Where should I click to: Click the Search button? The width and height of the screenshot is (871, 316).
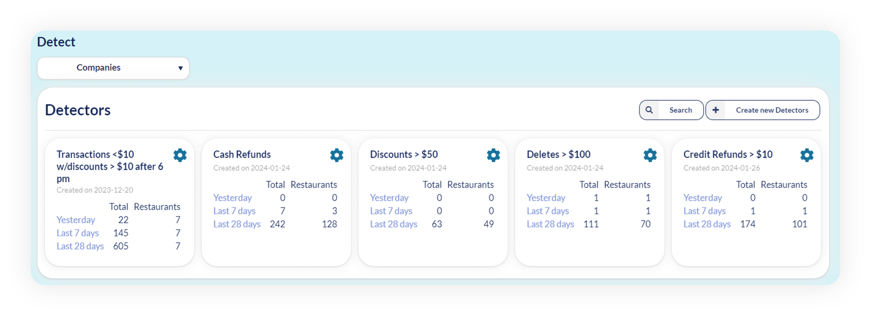click(x=671, y=110)
